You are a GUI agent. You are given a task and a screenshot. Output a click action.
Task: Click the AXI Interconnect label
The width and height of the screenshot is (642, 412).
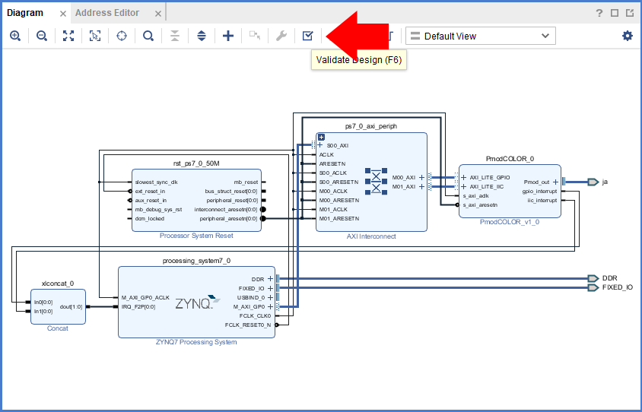click(x=371, y=236)
